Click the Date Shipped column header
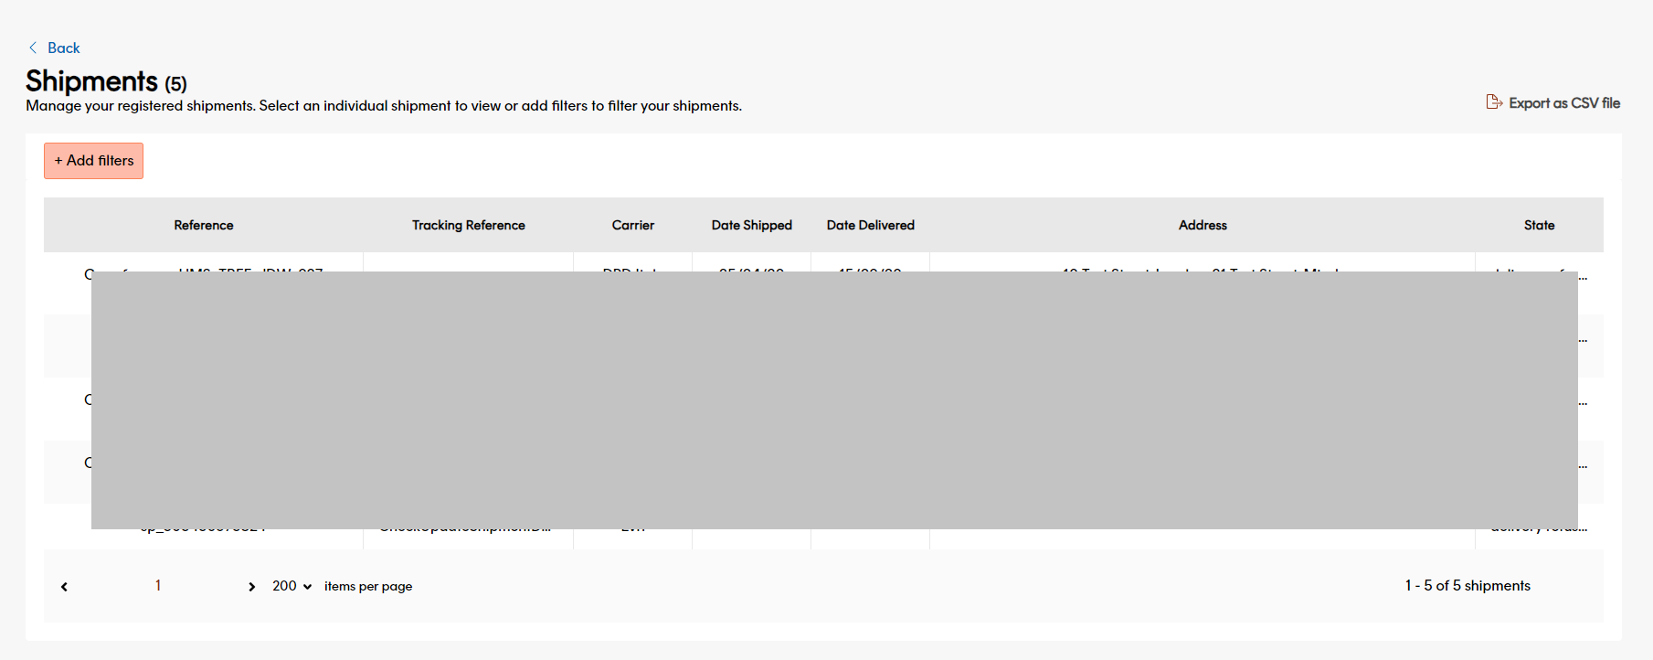Viewport: 1653px width, 660px height. (x=751, y=225)
